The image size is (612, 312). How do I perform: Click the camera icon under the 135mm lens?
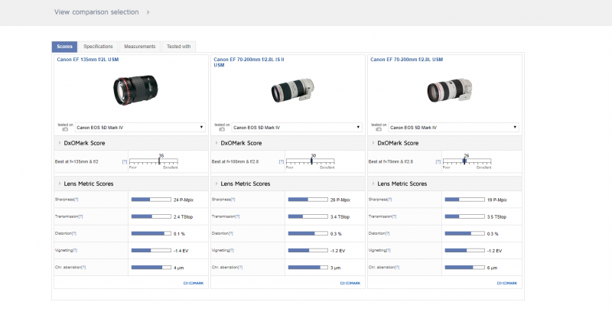64,130
